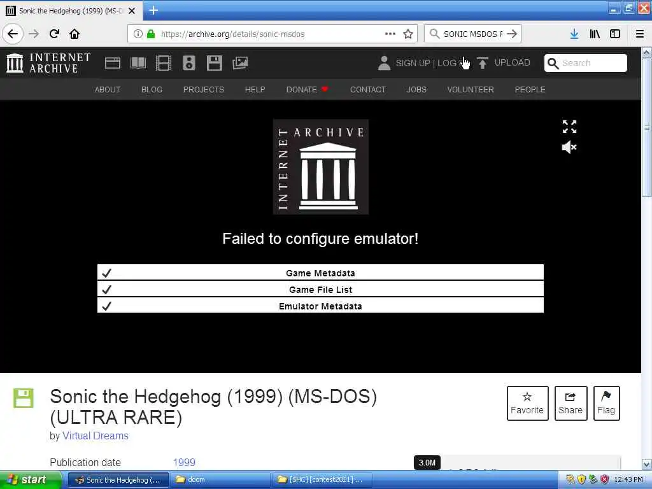The height and width of the screenshot is (489, 652).
Task: Open the ABOUT menu item
Action: coord(107,89)
